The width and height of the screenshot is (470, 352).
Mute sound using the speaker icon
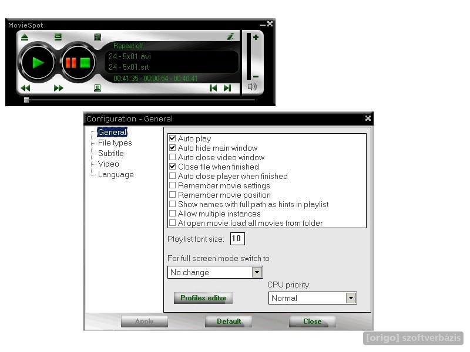point(252,87)
